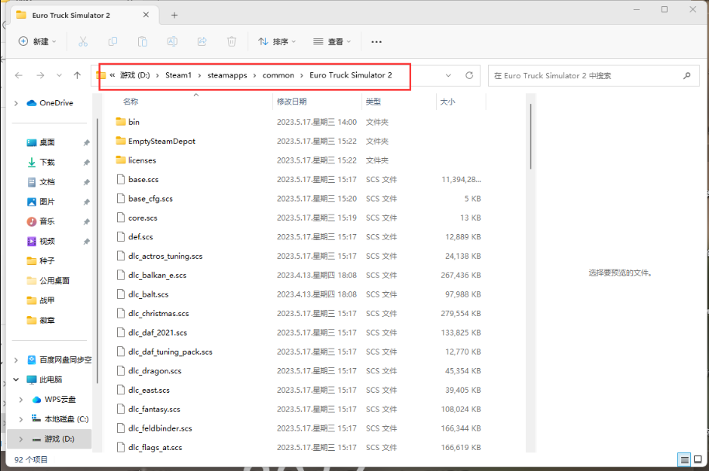The height and width of the screenshot is (471, 709).
Task: Unpin 图片 using its pin icon
Action: tap(86, 202)
